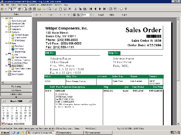Expand the Collections tree node
This screenshot has width=181, height=135.
(6, 71)
